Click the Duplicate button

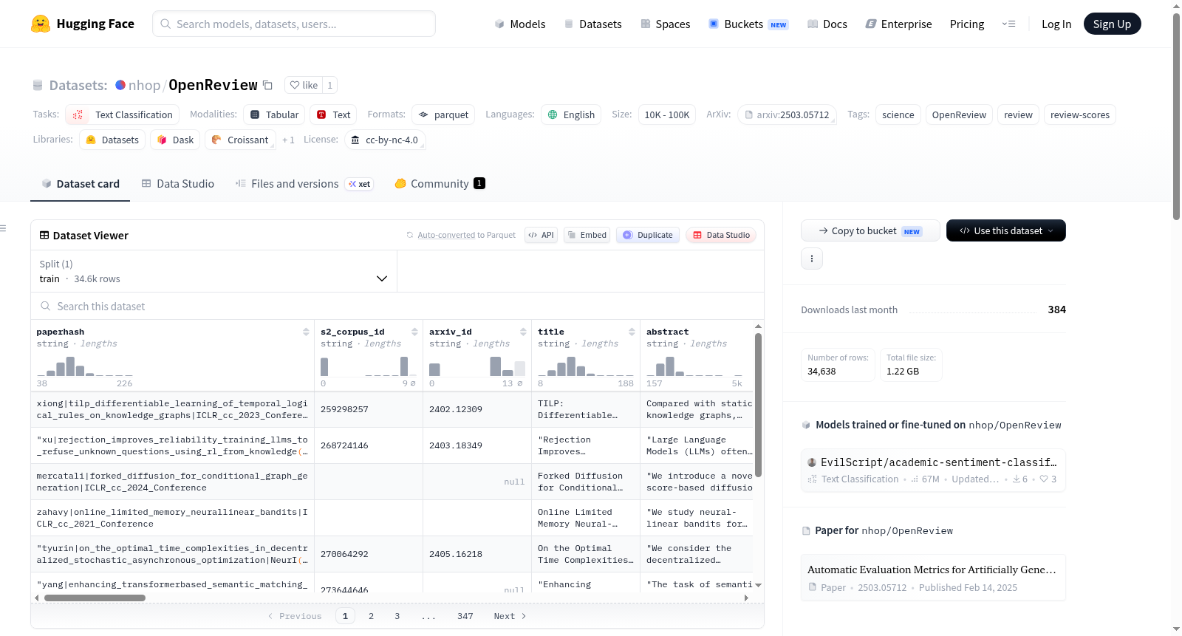point(648,235)
